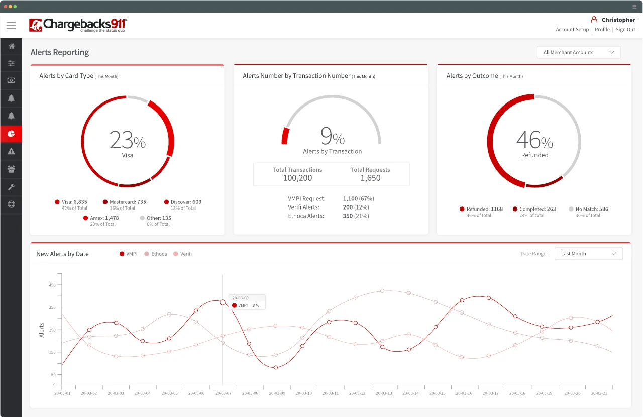Open the warning triangle disputes icon
Screen dimensions: 643x417
click(x=11, y=151)
